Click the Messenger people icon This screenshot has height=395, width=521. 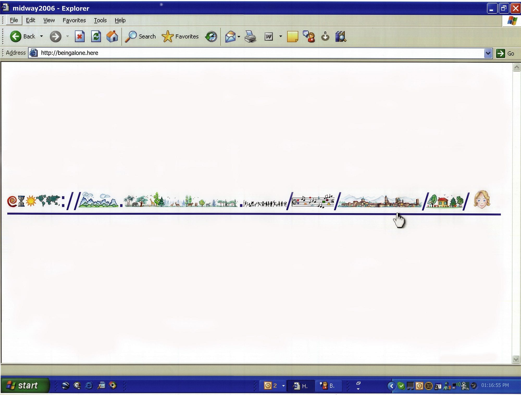click(x=309, y=36)
